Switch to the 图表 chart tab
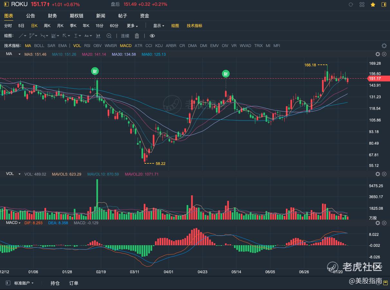390x290 pixels. [x=9, y=16]
